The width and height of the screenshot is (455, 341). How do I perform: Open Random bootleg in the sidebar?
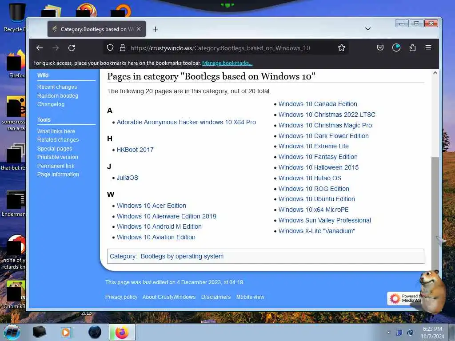(x=57, y=96)
